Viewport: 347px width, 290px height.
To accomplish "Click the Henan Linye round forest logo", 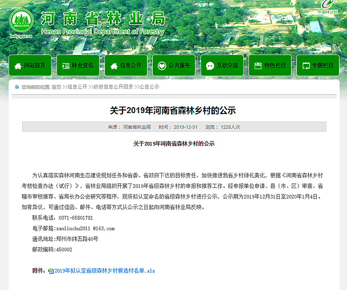I will point(21,19).
